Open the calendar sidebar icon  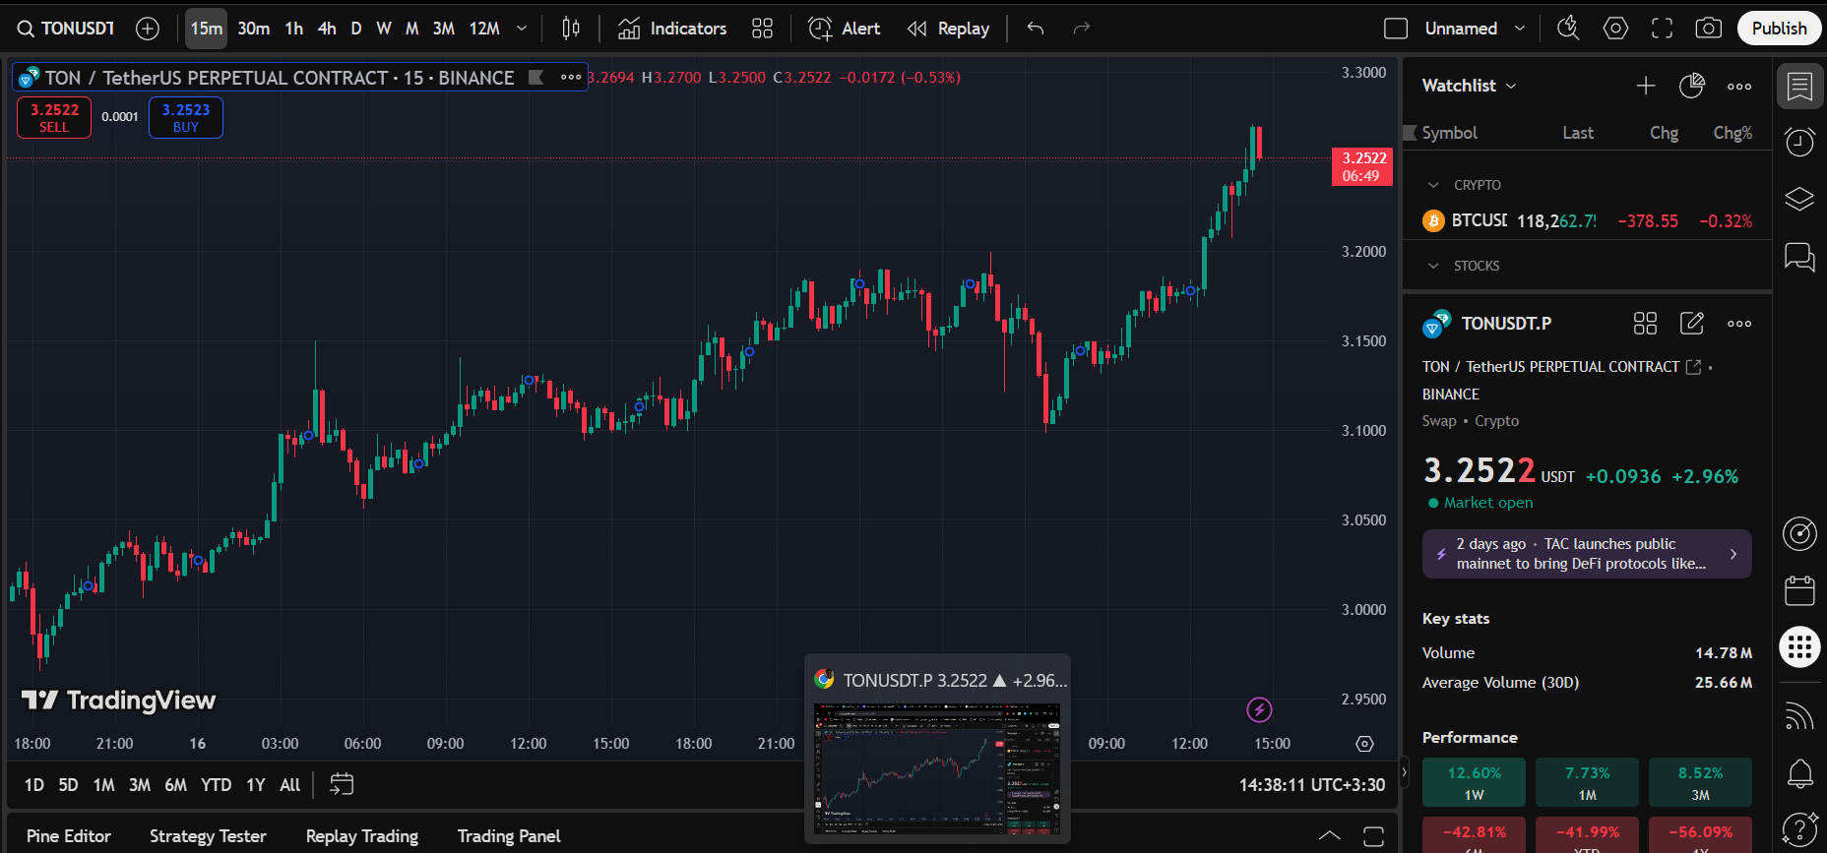click(x=1799, y=590)
